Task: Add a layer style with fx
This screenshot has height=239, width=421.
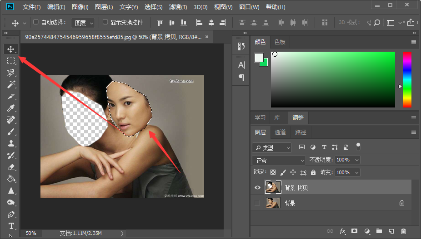Action: pyautogui.click(x=342, y=231)
